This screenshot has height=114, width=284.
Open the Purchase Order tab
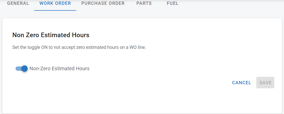pos(103,4)
